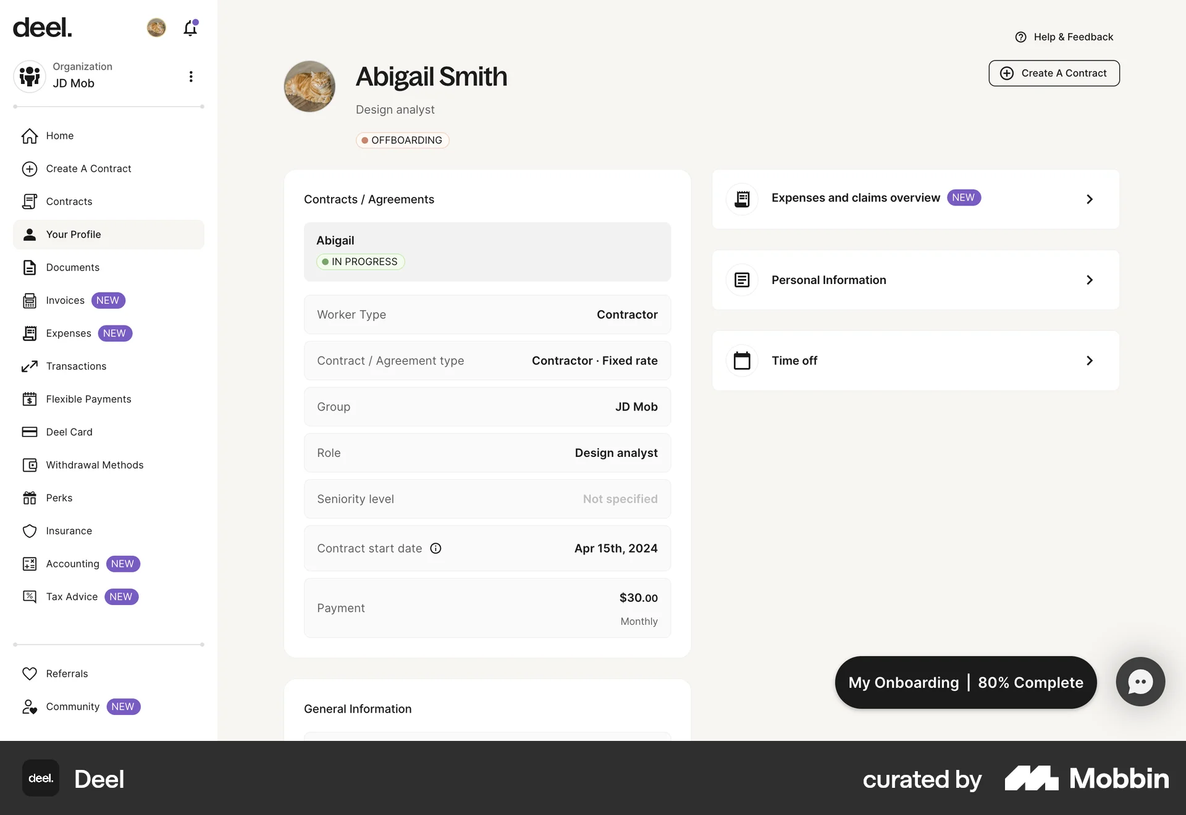Open the notifications bell icon
Viewport: 1186px width, 815px height.
pyautogui.click(x=190, y=28)
